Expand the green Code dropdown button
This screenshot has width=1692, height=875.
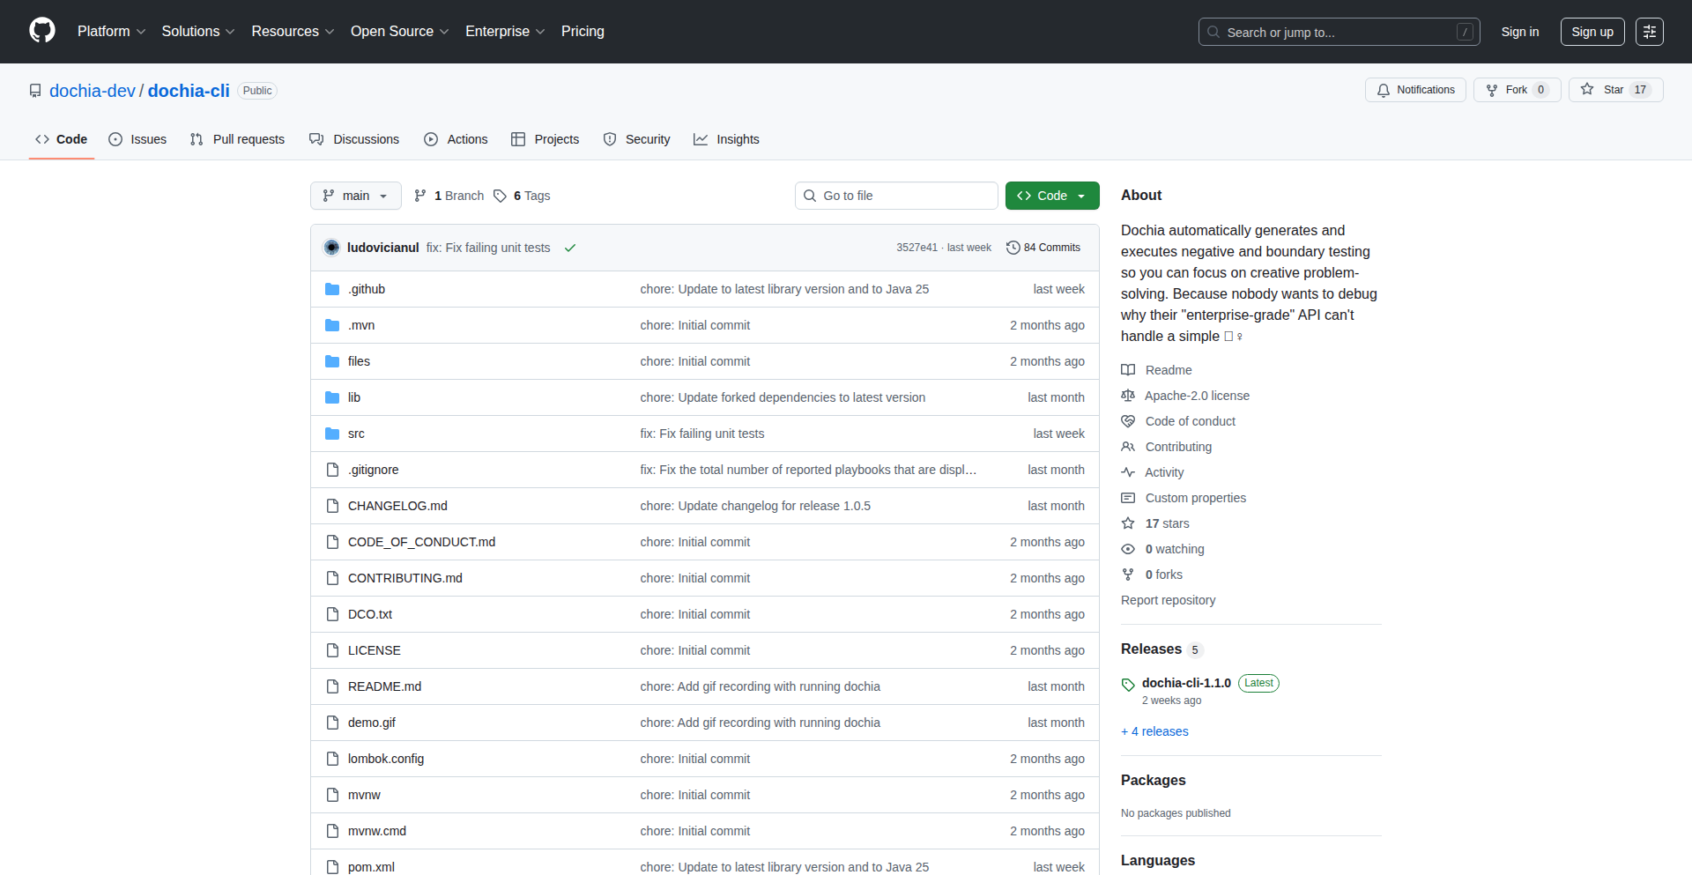(x=1052, y=196)
